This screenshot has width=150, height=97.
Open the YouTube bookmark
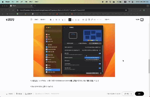pyautogui.click(x=60, y=14)
